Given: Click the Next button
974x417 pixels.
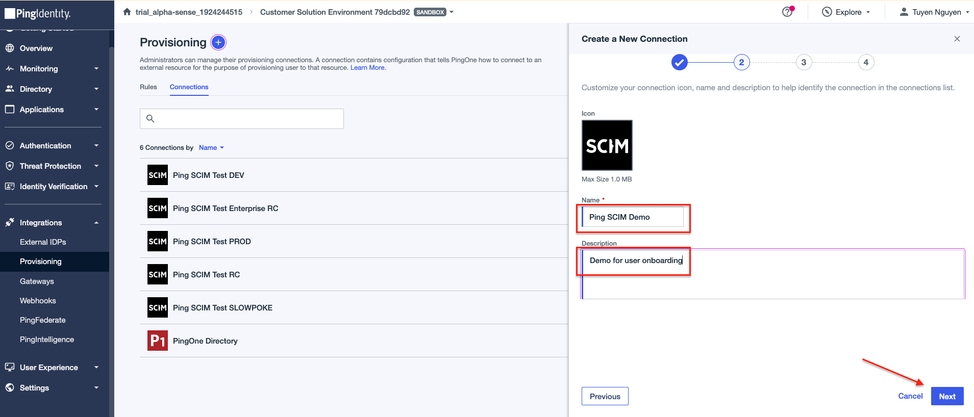Looking at the screenshot, I should [947, 396].
